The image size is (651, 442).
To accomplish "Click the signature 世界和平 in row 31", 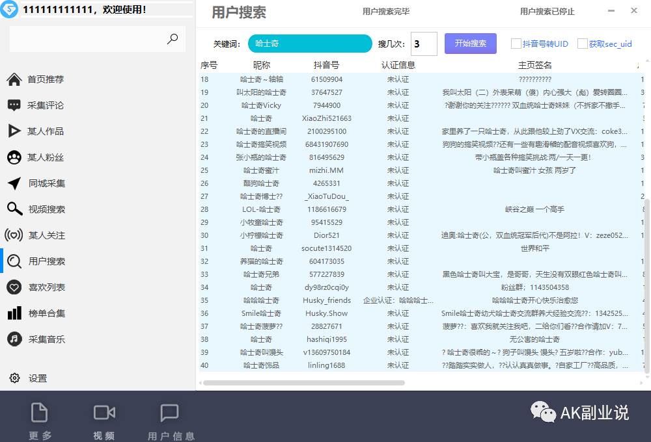I will 534,248.
